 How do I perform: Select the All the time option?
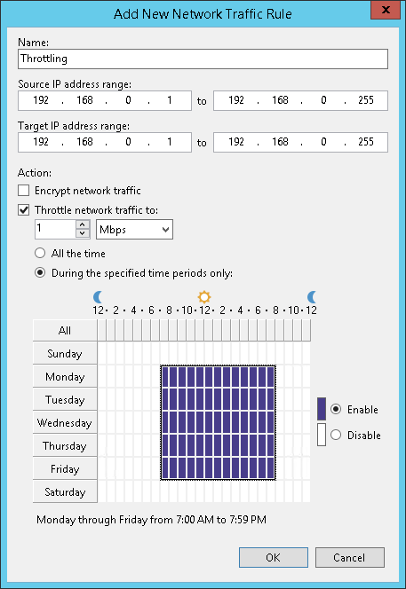pyautogui.click(x=40, y=253)
